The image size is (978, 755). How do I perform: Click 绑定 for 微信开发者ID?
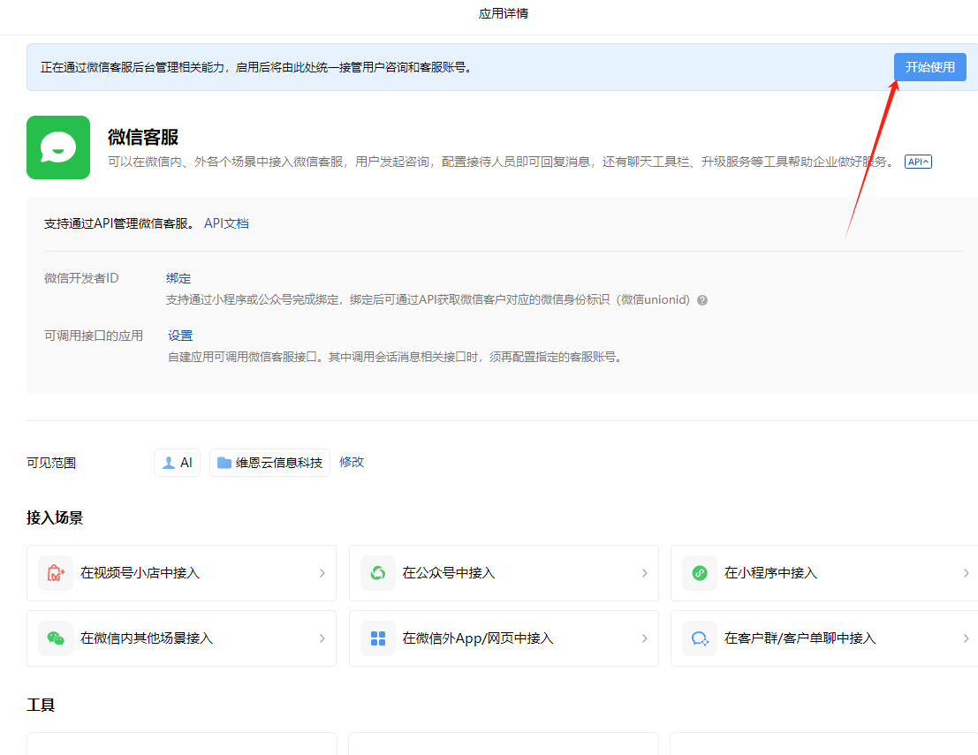click(178, 278)
